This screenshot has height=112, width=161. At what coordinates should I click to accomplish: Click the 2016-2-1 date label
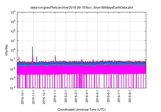66,96
